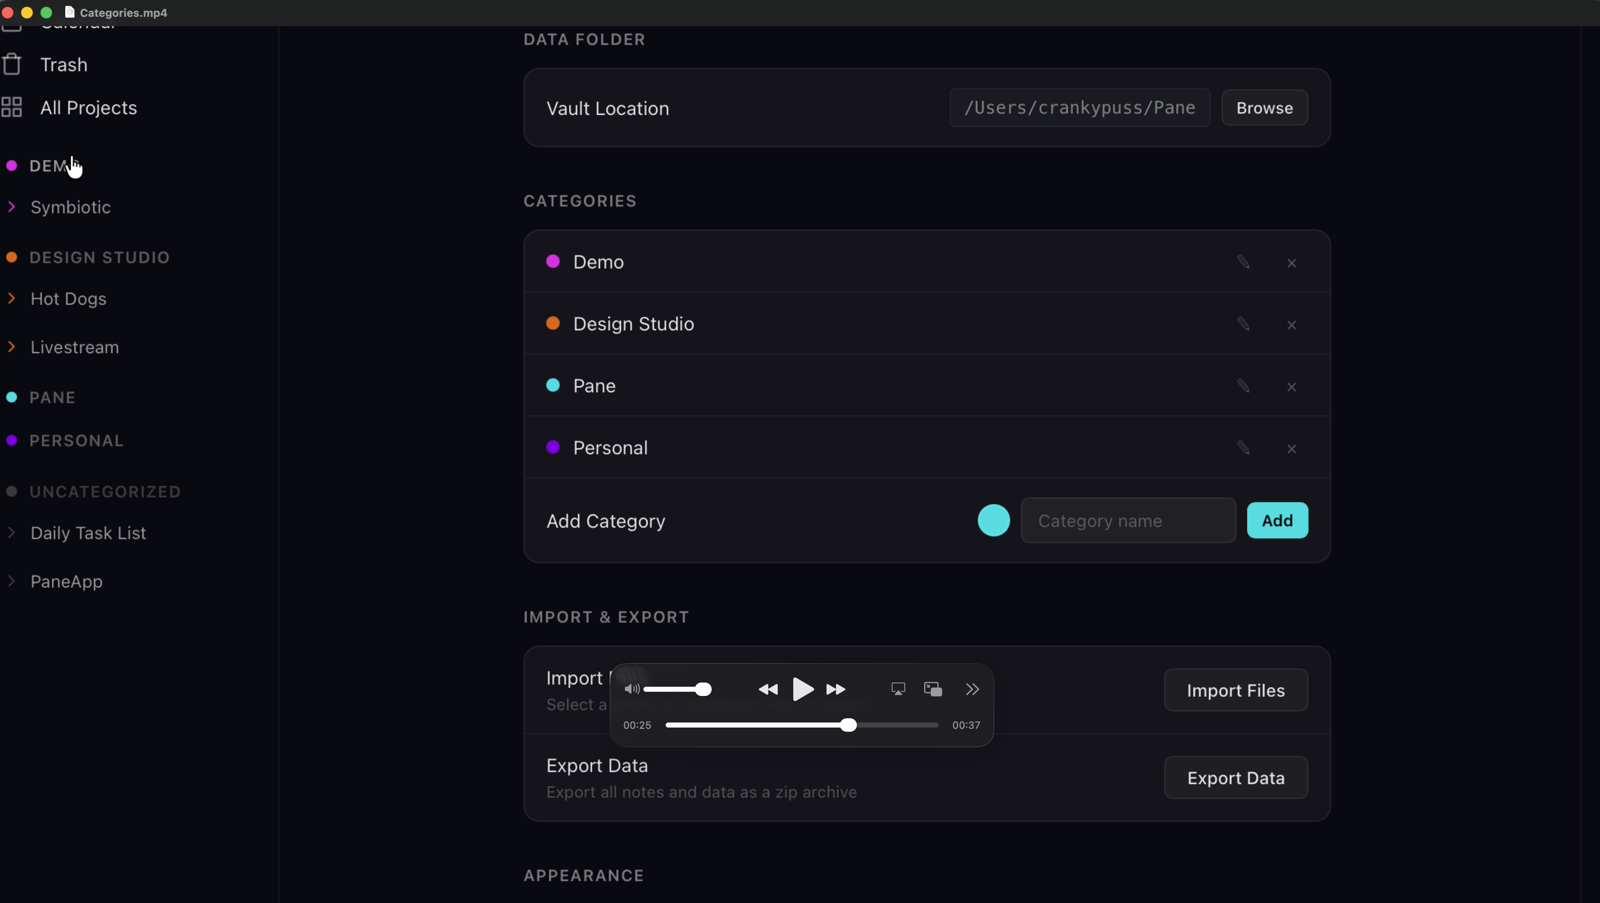Remove the Personal category
The height and width of the screenshot is (903, 1600).
click(x=1291, y=449)
